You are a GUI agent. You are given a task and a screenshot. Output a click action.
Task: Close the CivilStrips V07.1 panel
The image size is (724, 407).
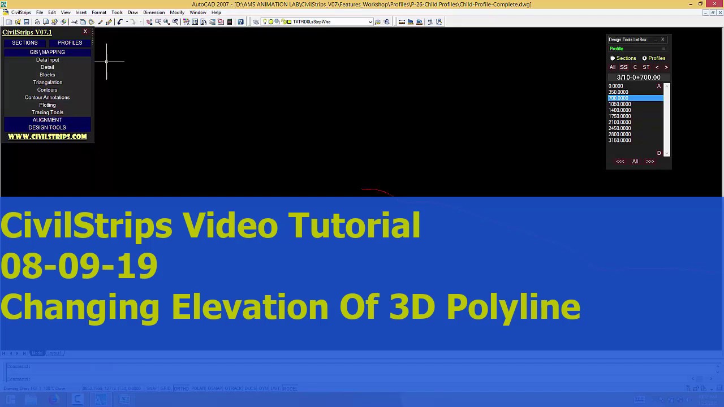(x=85, y=32)
